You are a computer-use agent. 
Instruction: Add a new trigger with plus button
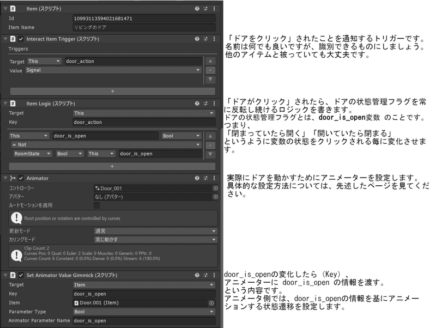point(113,91)
